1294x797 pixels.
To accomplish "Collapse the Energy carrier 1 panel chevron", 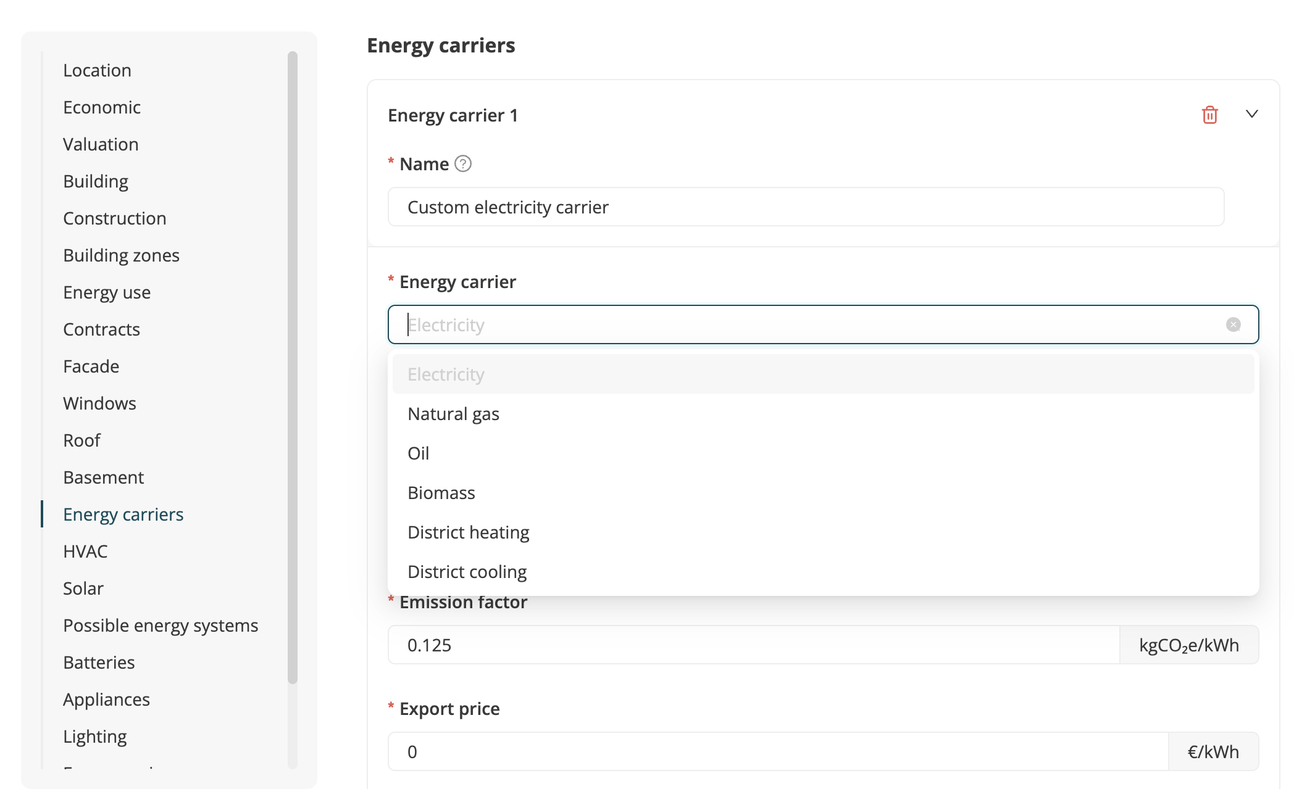I will click(x=1251, y=114).
